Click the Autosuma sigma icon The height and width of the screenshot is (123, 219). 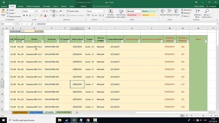click(182, 10)
